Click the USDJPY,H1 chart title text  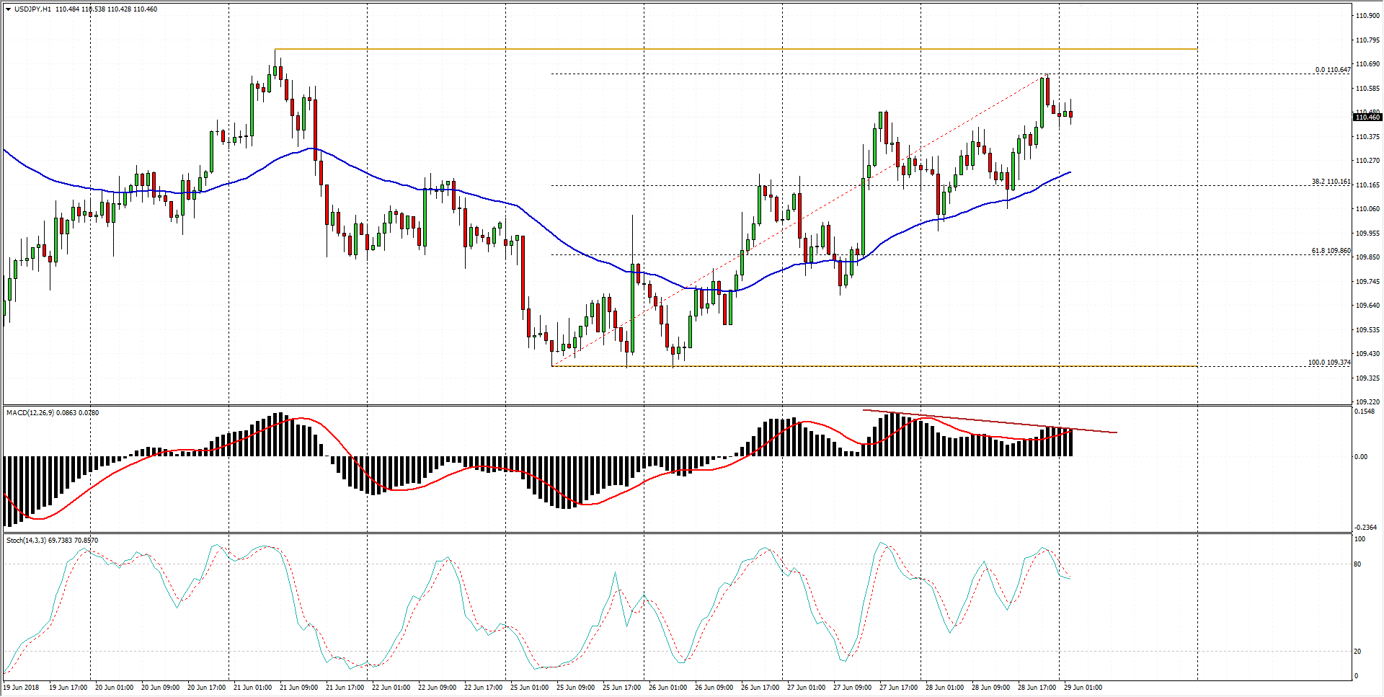click(32, 9)
